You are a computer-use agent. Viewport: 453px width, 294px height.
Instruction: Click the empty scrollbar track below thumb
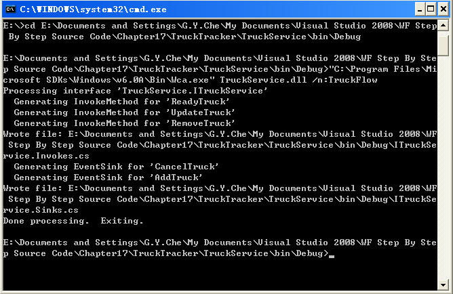[443, 167]
